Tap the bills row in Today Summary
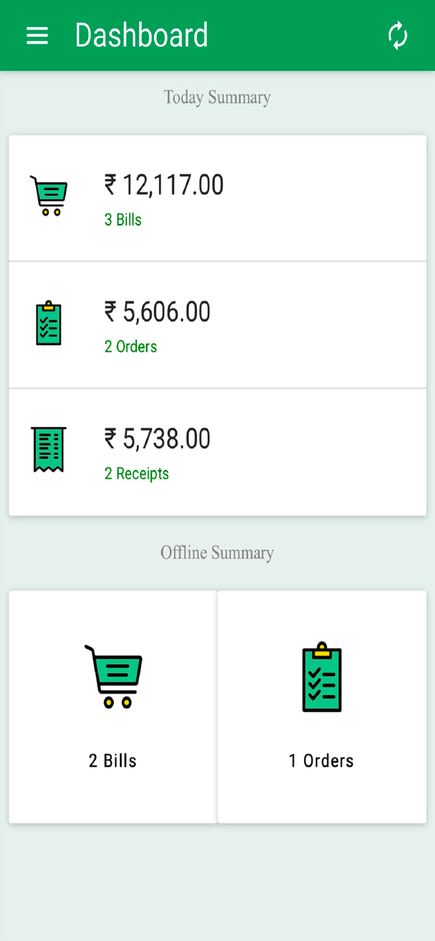Viewport: 435px width, 941px height. (x=217, y=197)
